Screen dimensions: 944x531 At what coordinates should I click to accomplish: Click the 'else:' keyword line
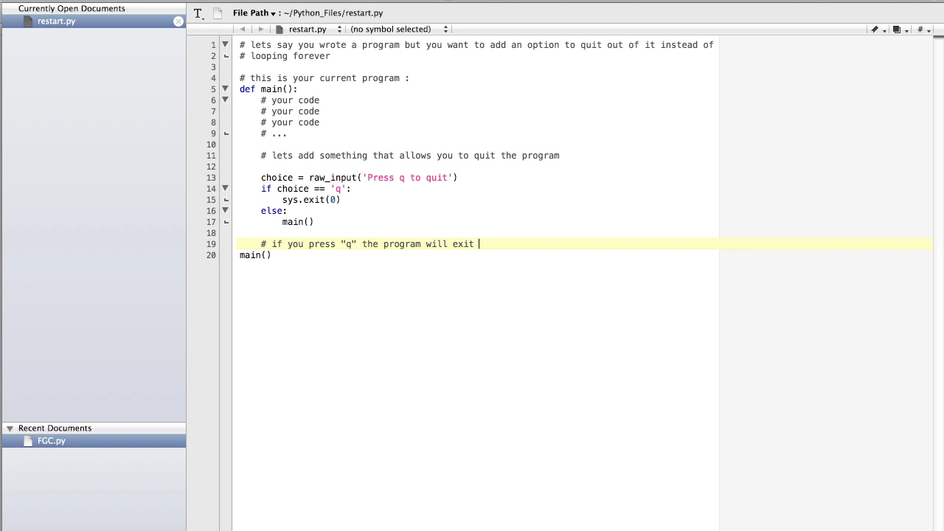274,211
